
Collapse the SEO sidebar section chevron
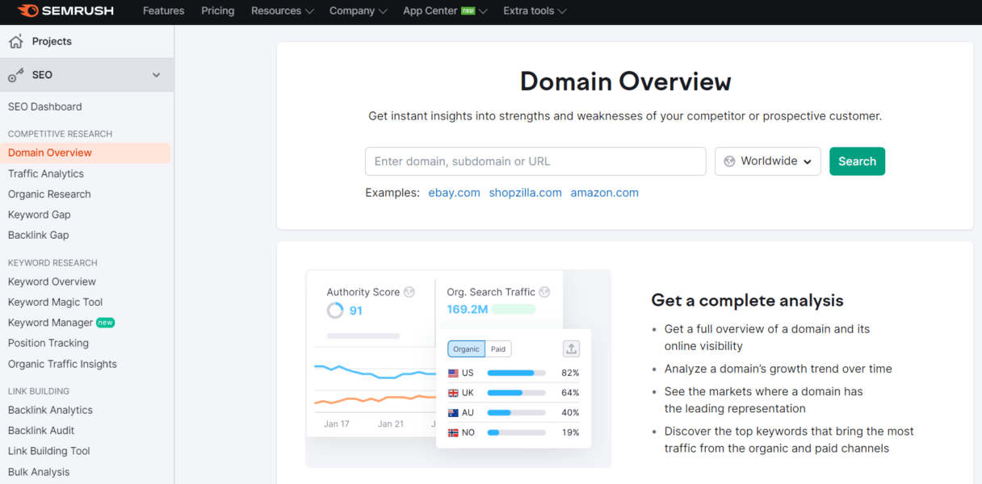156,74
